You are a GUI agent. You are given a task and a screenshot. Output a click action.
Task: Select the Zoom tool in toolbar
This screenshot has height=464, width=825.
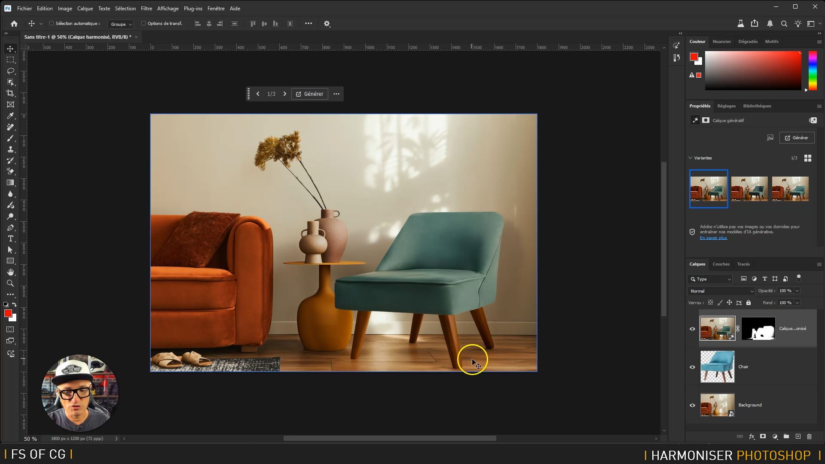10,284
